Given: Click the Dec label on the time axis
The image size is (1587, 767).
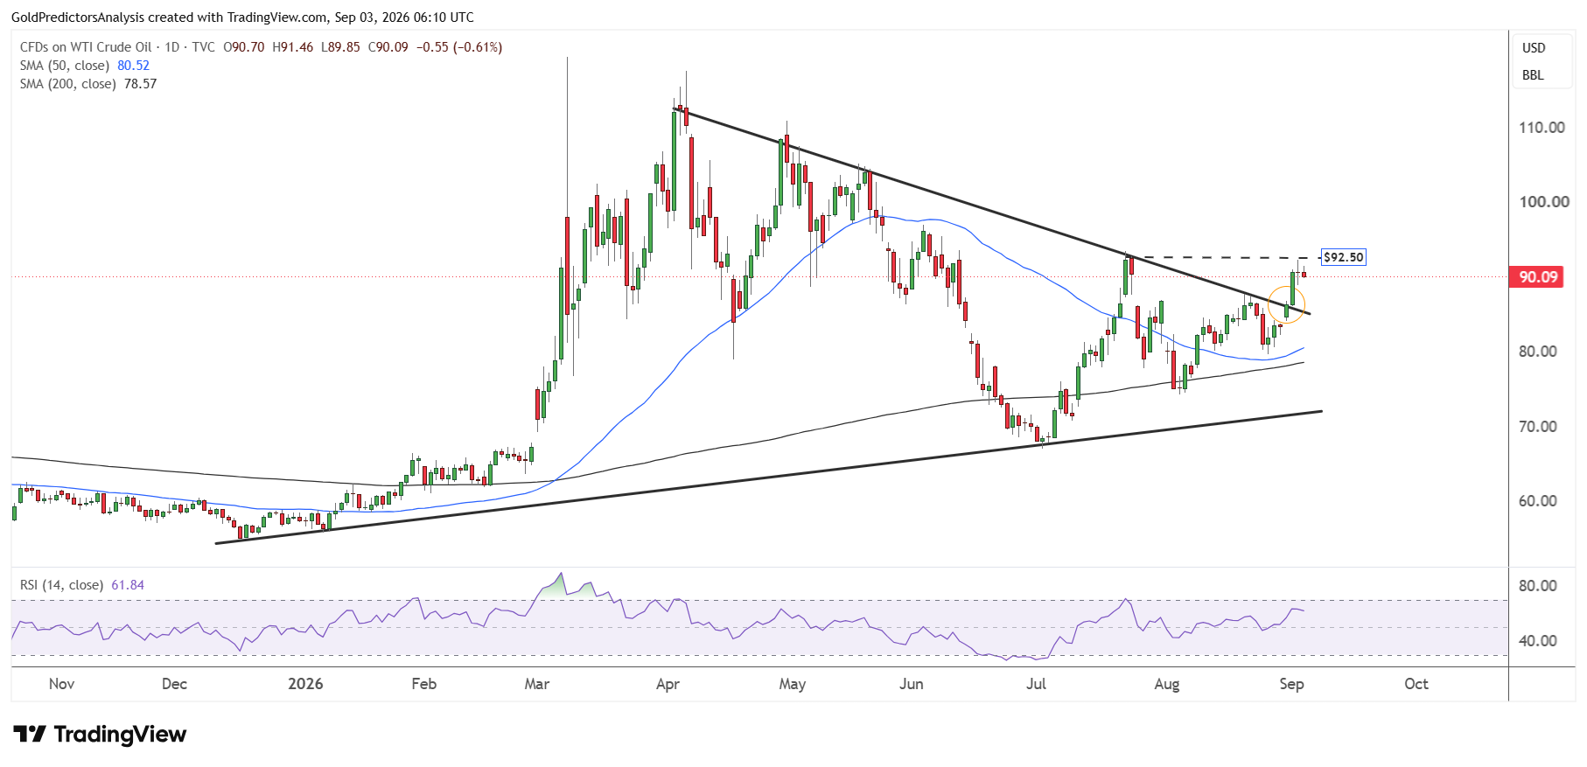Looking at the screenshot, I should click(174, 684).
